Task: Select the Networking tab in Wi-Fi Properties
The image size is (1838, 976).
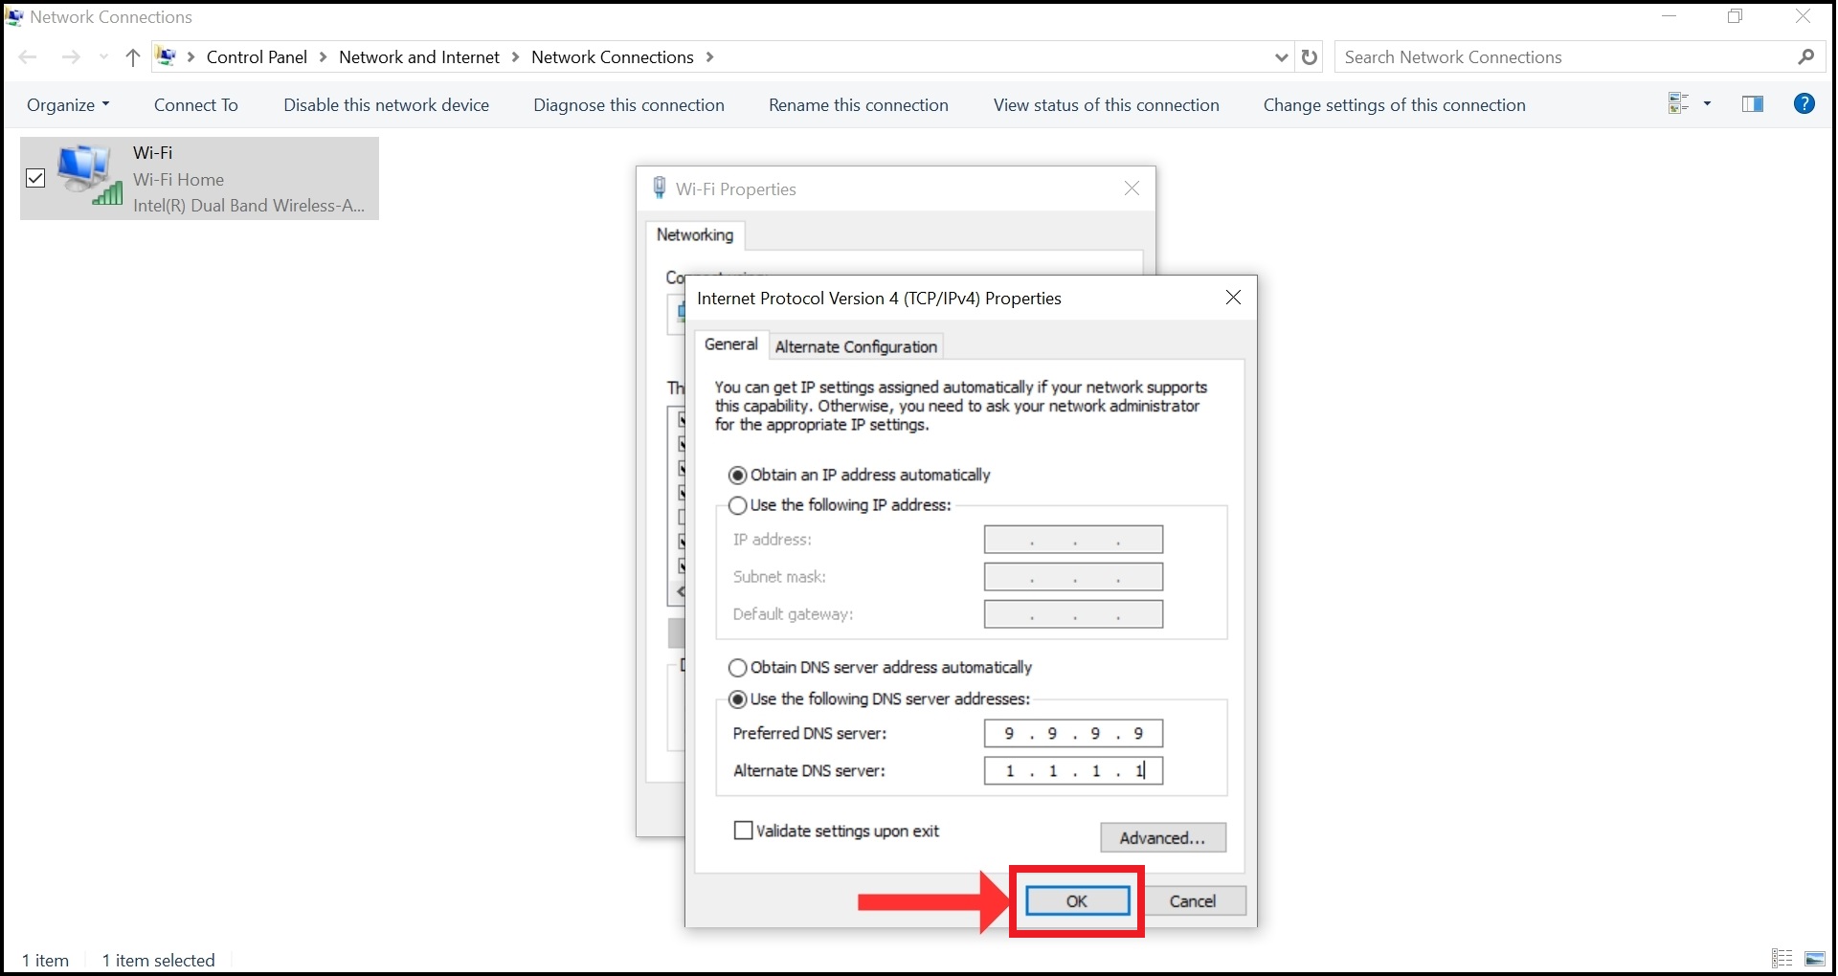Action: click(695, 235)
